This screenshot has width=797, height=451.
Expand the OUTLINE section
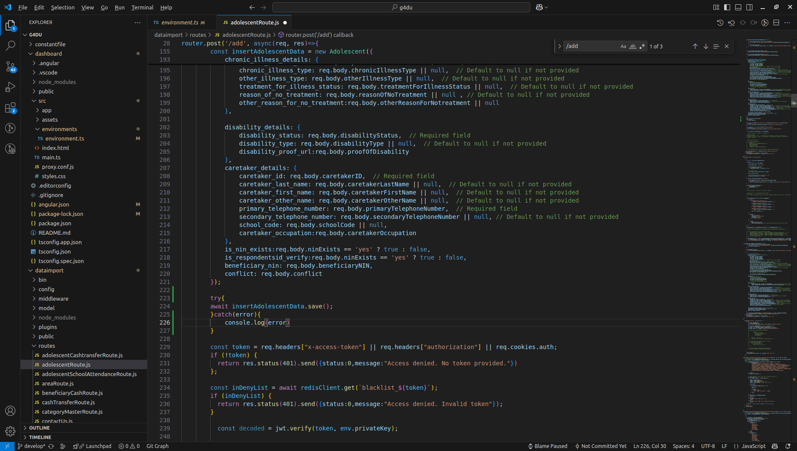click(x=39, y=428)
